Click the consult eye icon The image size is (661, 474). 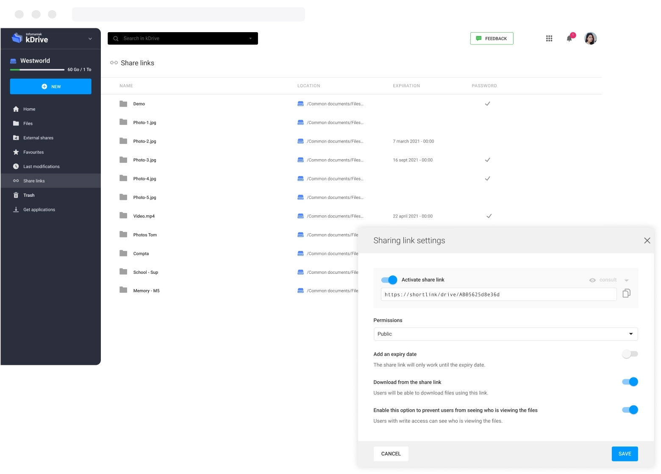(x=592, y=280)
